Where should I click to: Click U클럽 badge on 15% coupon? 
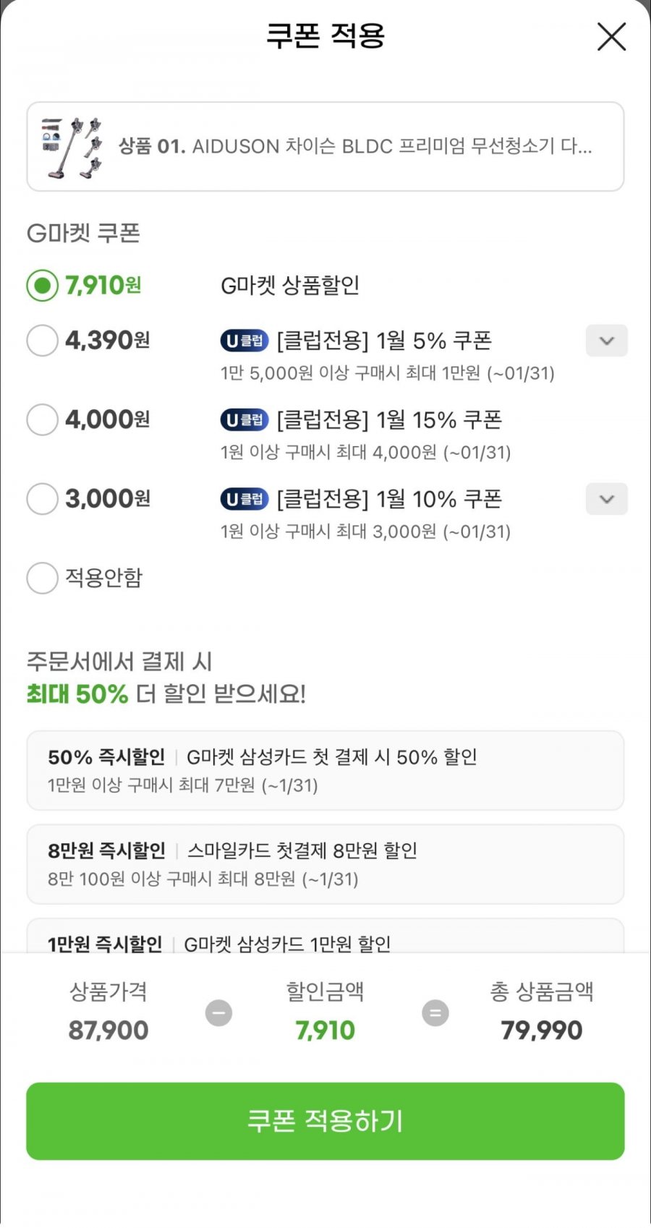click(244, 419)
